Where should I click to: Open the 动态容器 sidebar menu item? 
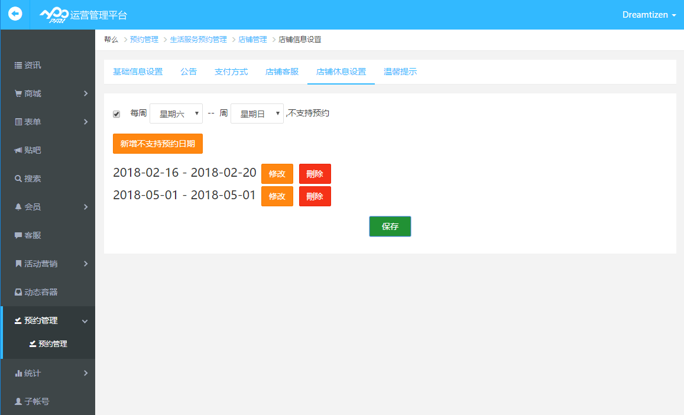pyautogui.click(x=47, y=292)
